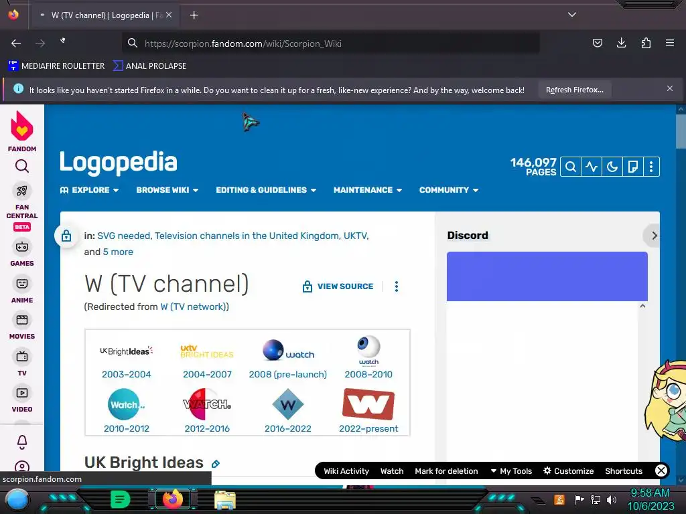Open list all tabs chevron
This screenshot has width=686, height=514.
(572, 15)
